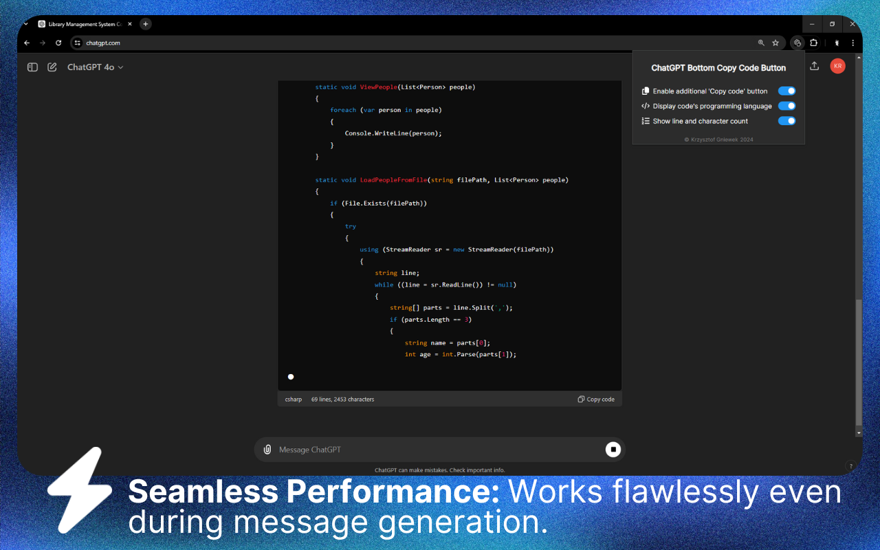This screenshot has width=880, height=550.
Task: Click the scroll down arrow of scrollbar
Action: click(x=858, y=433)
